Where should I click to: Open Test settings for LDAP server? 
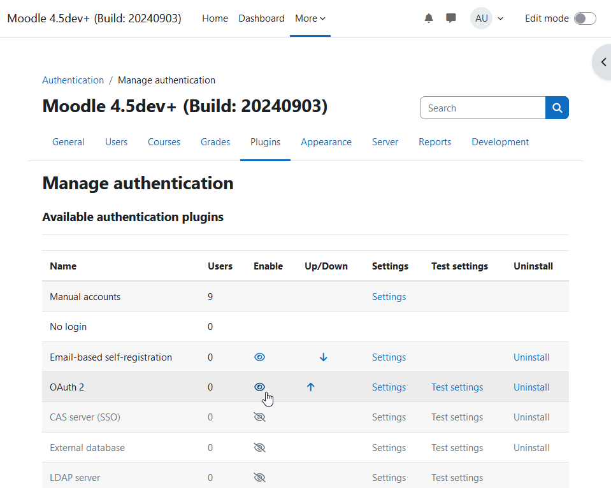pos(457,478)
